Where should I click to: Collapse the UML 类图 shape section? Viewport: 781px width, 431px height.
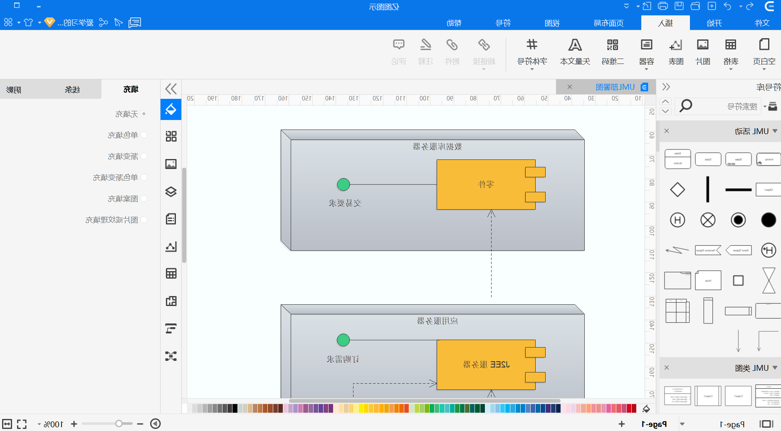775,368
